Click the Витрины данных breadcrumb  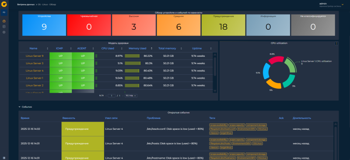click(26, 4)
